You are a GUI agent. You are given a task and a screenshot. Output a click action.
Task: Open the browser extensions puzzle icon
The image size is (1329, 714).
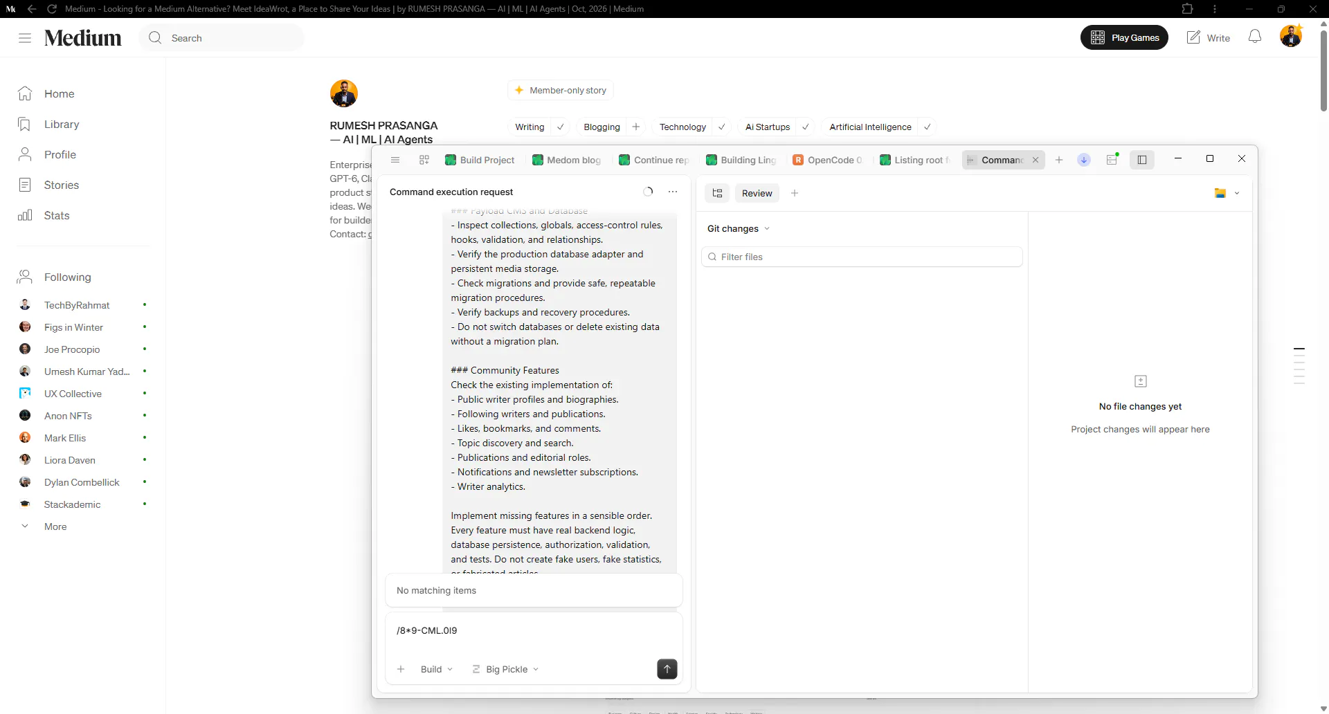1188,9
